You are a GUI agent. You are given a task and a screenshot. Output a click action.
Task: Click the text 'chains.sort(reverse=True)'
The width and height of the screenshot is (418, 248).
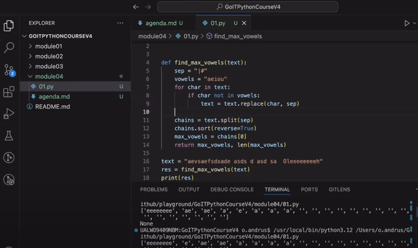pos(215,128)
